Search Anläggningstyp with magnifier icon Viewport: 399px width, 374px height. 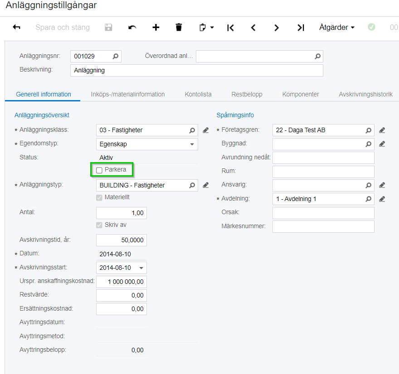pos(192,186)
